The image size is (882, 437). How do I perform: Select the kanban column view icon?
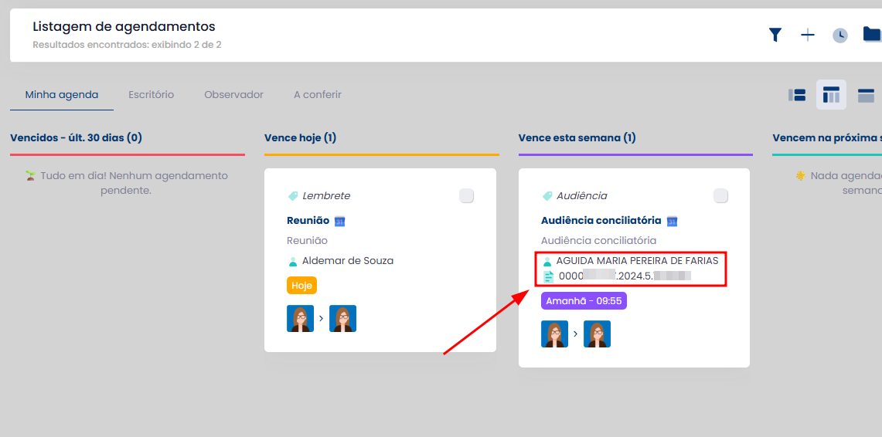831,95
